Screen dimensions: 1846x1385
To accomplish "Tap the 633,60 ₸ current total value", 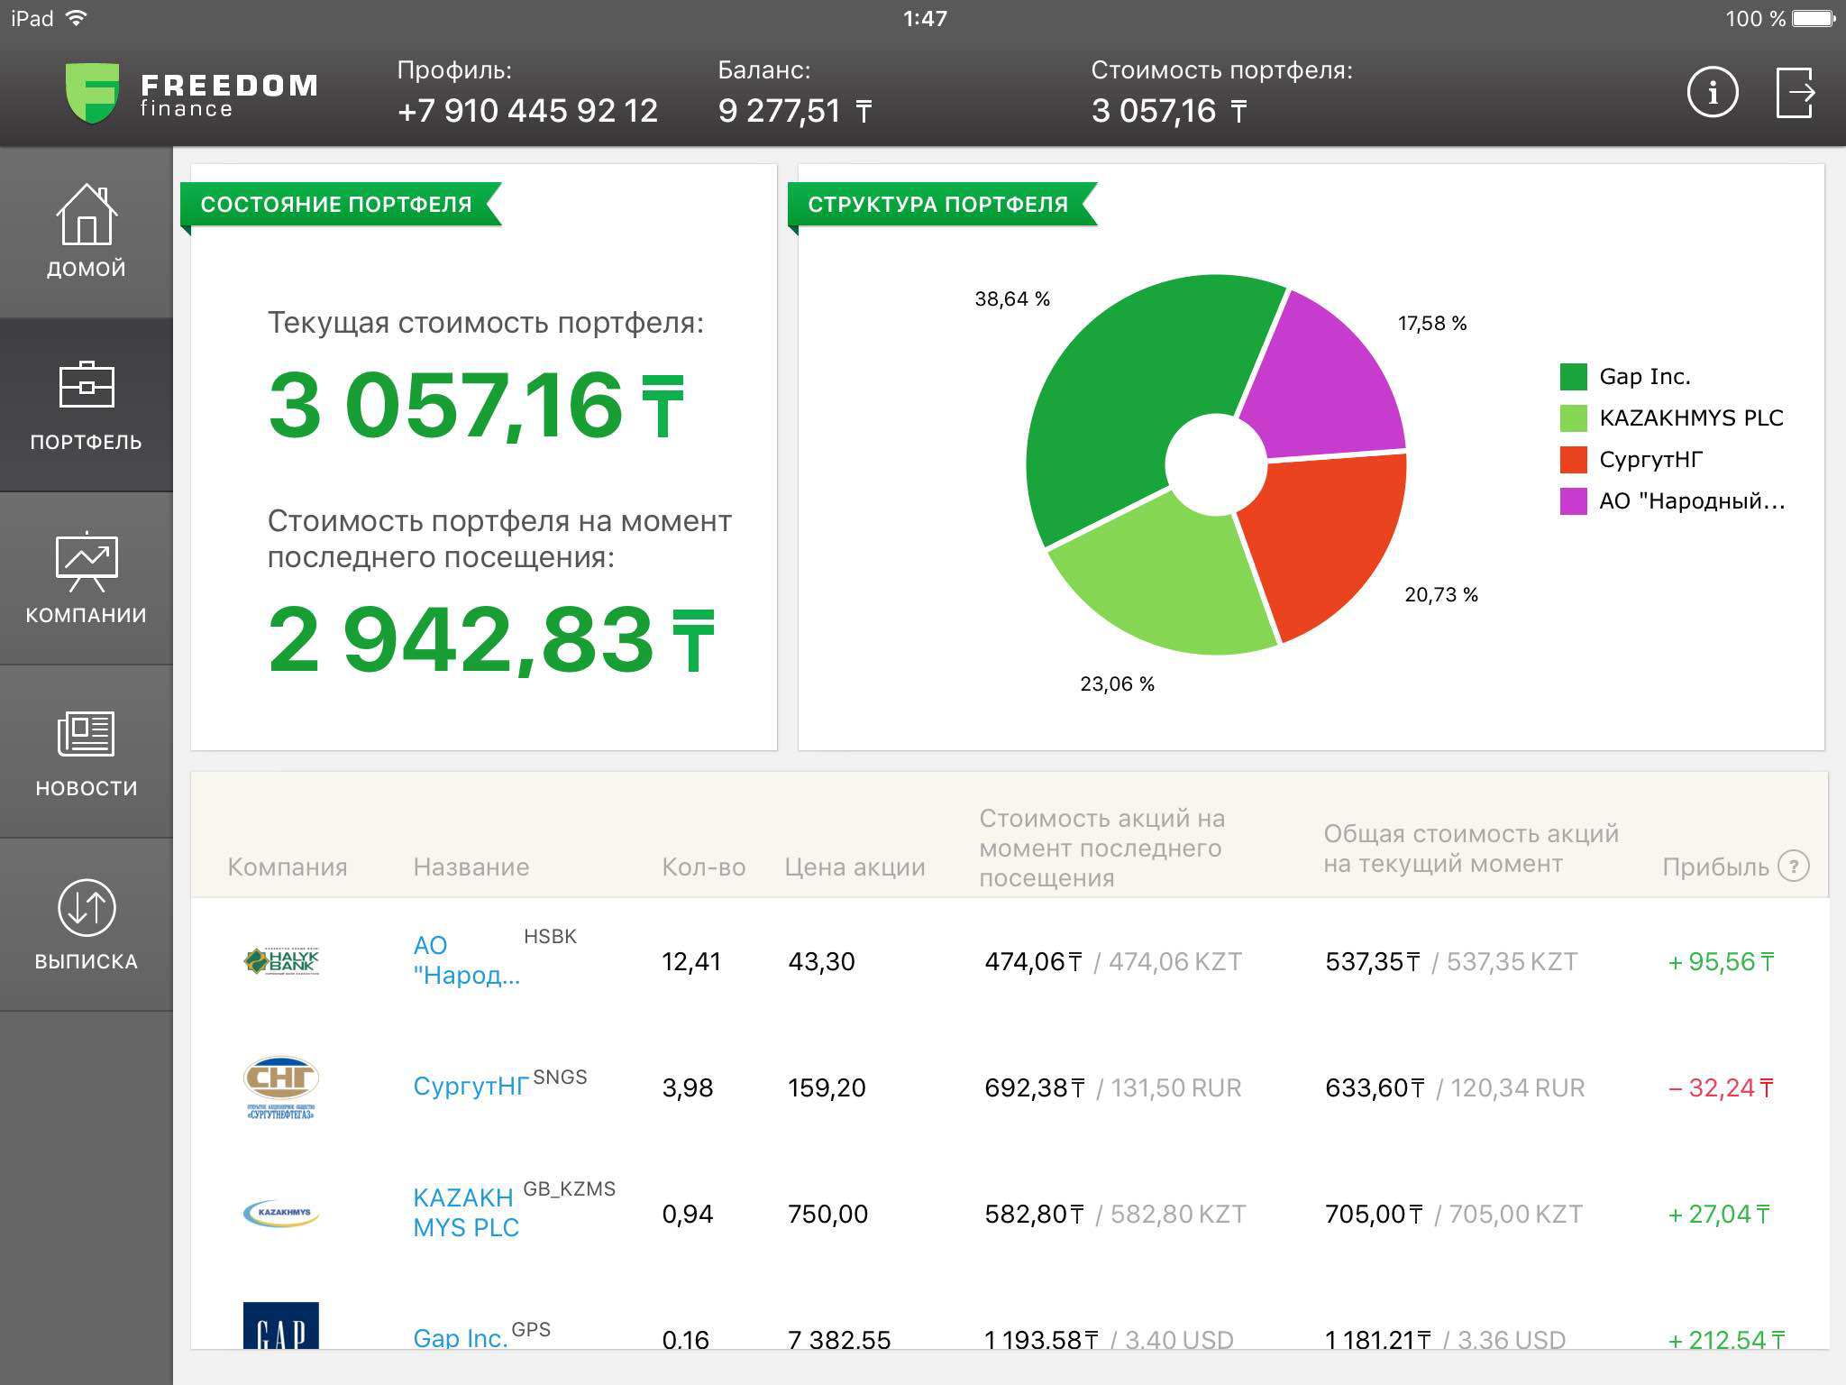I will pos(1375,1088).
